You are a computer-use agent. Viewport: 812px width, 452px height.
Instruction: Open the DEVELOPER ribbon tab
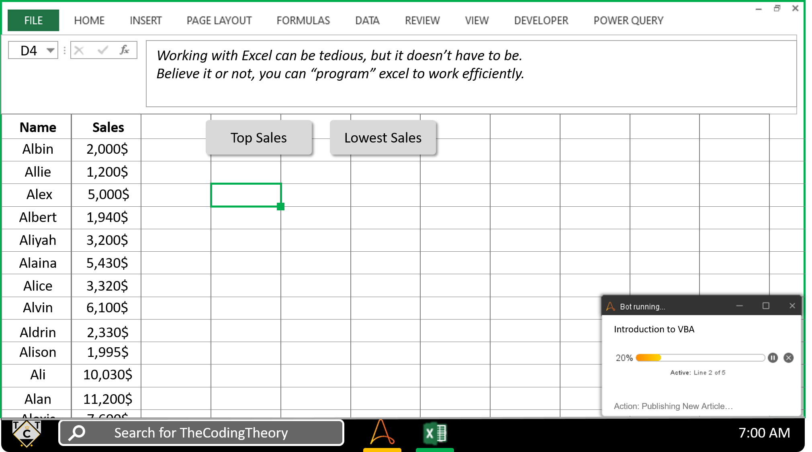coord(540,20)
